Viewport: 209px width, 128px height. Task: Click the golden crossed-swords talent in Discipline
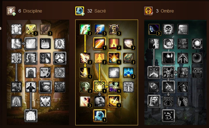[31, 29]
